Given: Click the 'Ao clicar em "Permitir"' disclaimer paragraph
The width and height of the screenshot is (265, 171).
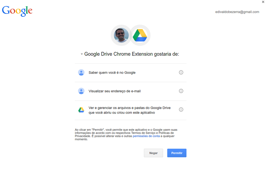Looking at the screenshot, I should click(x=126, y=135).
